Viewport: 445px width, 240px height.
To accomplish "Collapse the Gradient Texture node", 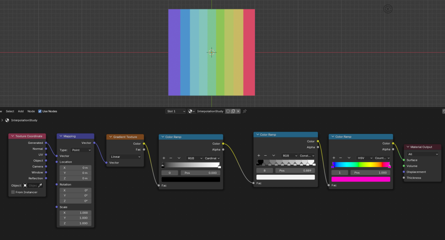I will (110, 137).
